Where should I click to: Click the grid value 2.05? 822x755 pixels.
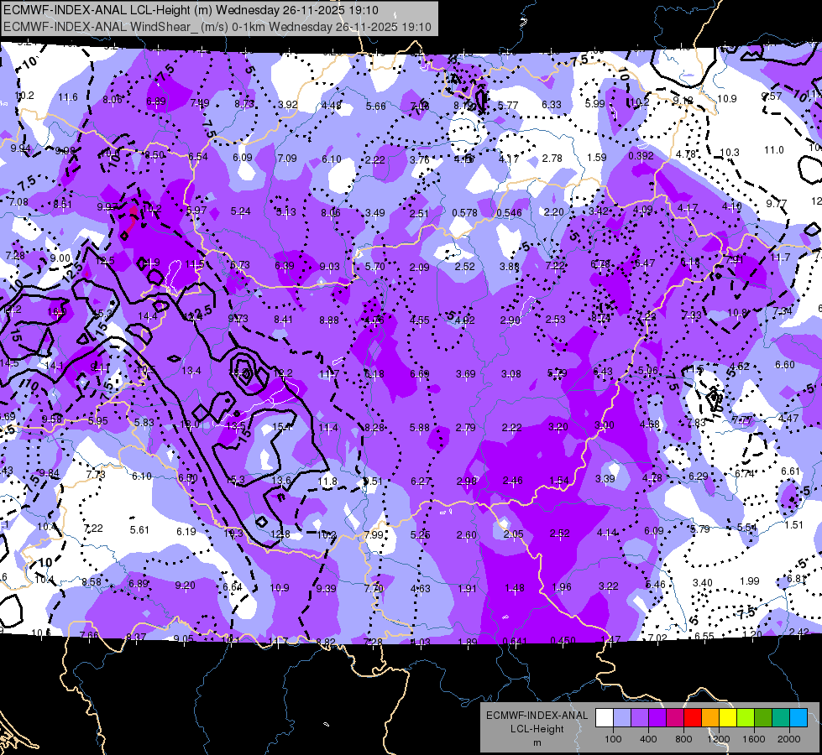point(513,534)
